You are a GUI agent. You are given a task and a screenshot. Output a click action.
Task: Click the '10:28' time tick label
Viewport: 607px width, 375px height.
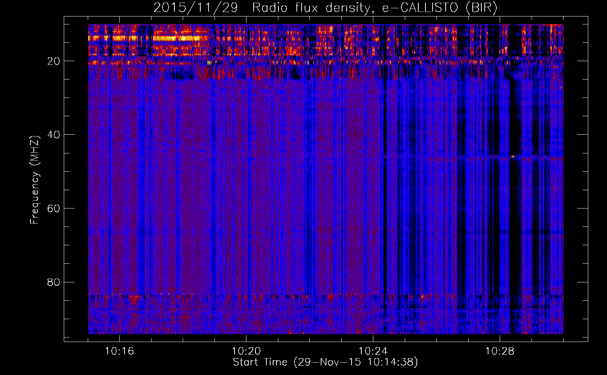(x=500, y=351)
